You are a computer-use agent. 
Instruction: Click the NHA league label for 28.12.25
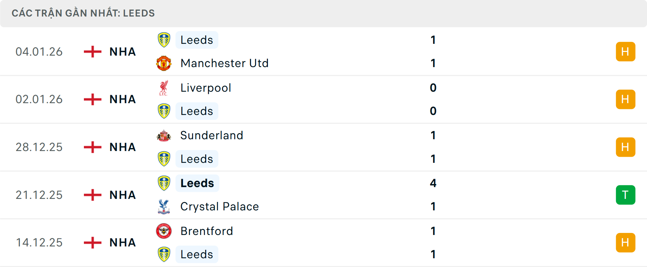click(x=123, y=147)
